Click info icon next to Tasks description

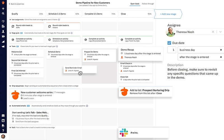[57, 46]
